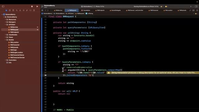
Task: Click the source control branch icon
Action: click(42, 6)
